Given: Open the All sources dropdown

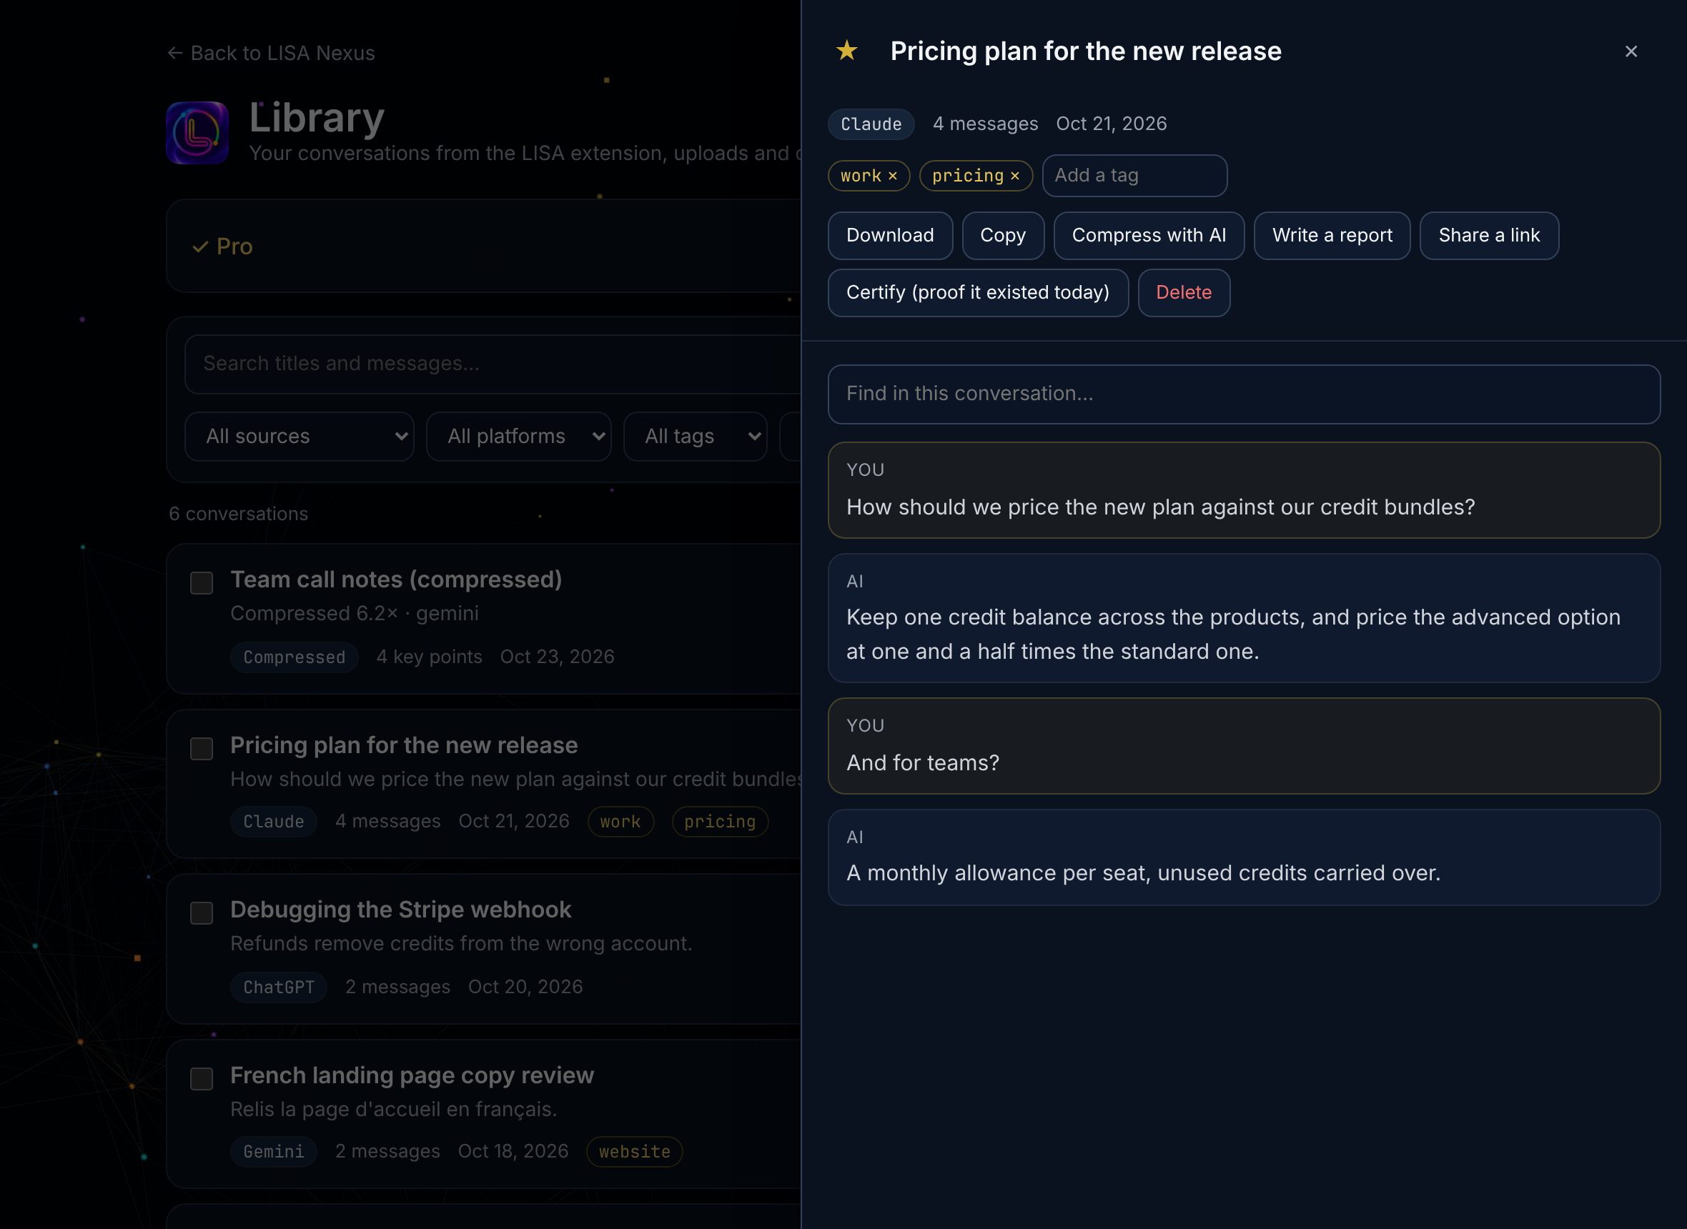Looking at the screenshot, I should point(299,437).
